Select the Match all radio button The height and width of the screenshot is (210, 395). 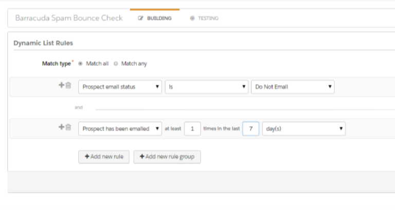[80, 64]
